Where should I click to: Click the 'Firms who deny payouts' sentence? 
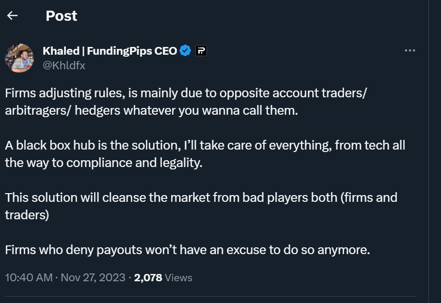click(187, 250)
